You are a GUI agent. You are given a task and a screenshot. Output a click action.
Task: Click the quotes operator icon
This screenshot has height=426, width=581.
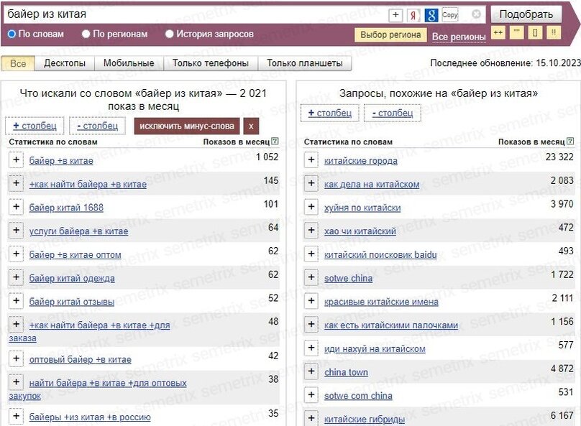[x=516, y=32]
